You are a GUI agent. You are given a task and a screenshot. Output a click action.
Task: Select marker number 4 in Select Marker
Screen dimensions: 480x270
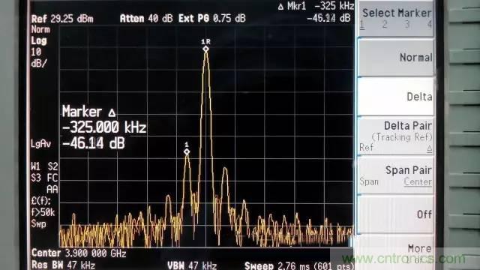[x=430, y=25]
